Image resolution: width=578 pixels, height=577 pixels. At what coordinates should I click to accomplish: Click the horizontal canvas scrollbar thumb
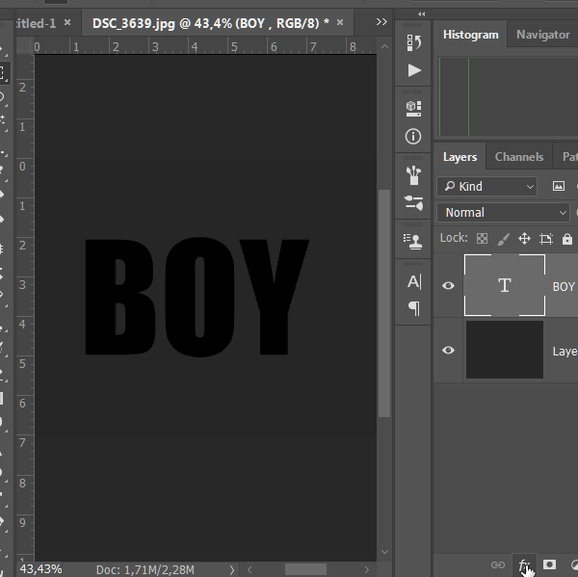tap(306, 569)
